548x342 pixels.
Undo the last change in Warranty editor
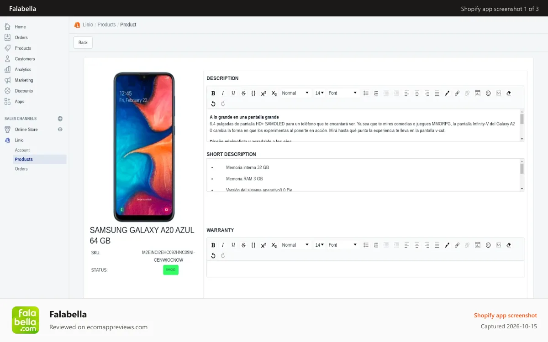[213, 255]
